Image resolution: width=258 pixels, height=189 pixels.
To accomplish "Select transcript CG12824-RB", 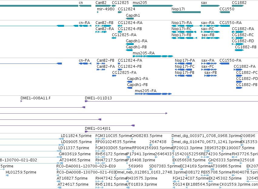I will [x=130, y=29].
